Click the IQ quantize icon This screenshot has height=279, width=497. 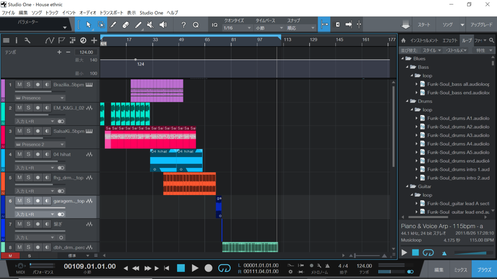[215, 25]
